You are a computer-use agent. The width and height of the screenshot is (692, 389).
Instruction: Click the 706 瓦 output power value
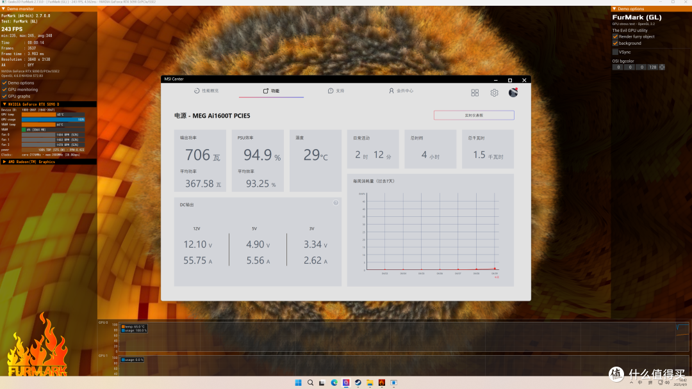coord(202,155)
